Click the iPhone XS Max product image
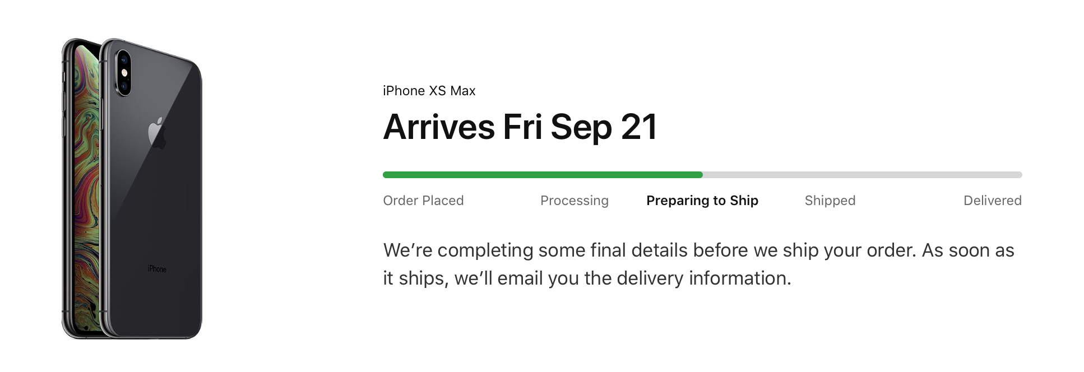Viewport: 1084px width, 372px height. pos(132,188)
